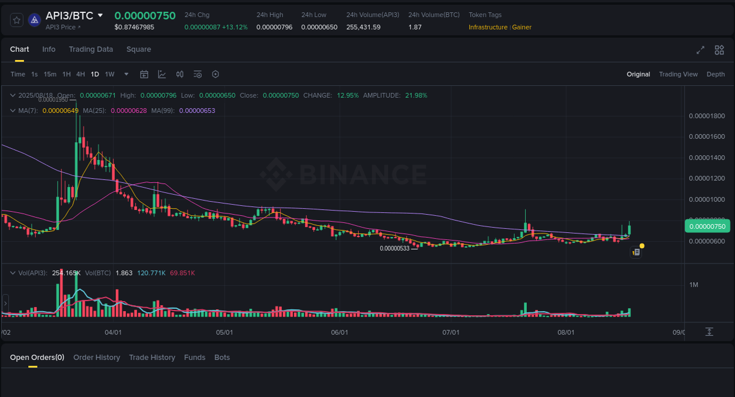Open the date range calendar icon
The width and height of the screenshot is (735, 397).
pyautogui.click(x=144, y=74)
